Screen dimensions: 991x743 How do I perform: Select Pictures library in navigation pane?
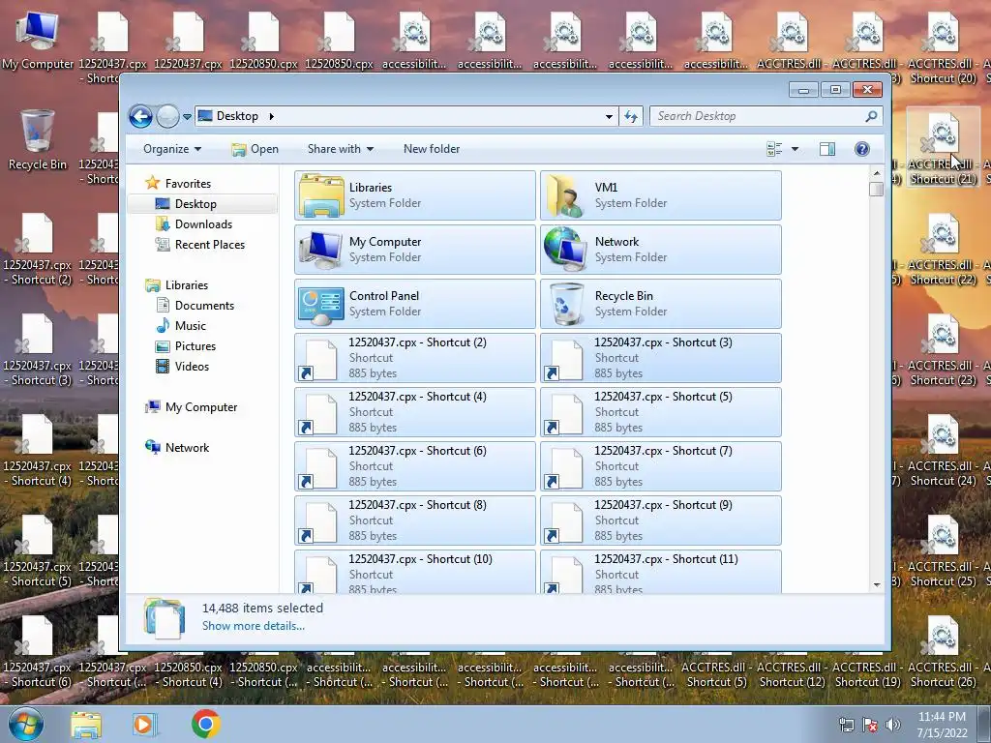click(195, 346)
